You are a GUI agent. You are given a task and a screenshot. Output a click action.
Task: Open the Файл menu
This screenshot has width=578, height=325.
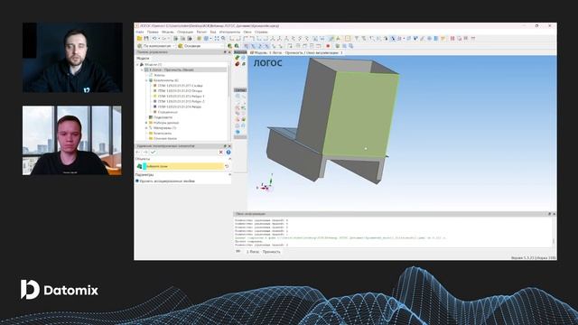click(x=140, y=32)
